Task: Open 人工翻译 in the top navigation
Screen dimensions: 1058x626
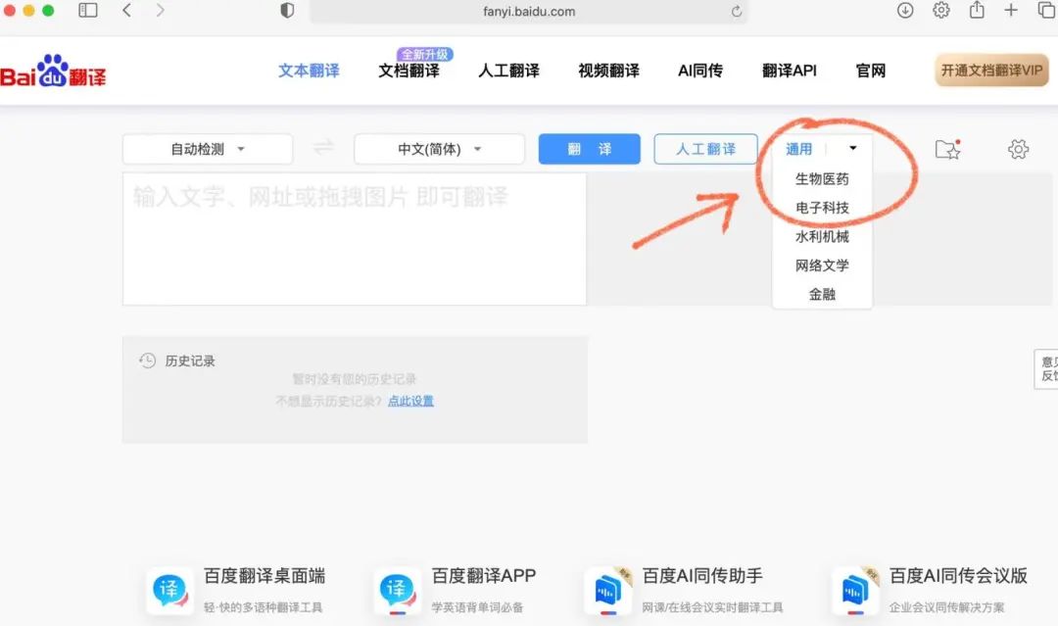Action: tap(508, 71)
